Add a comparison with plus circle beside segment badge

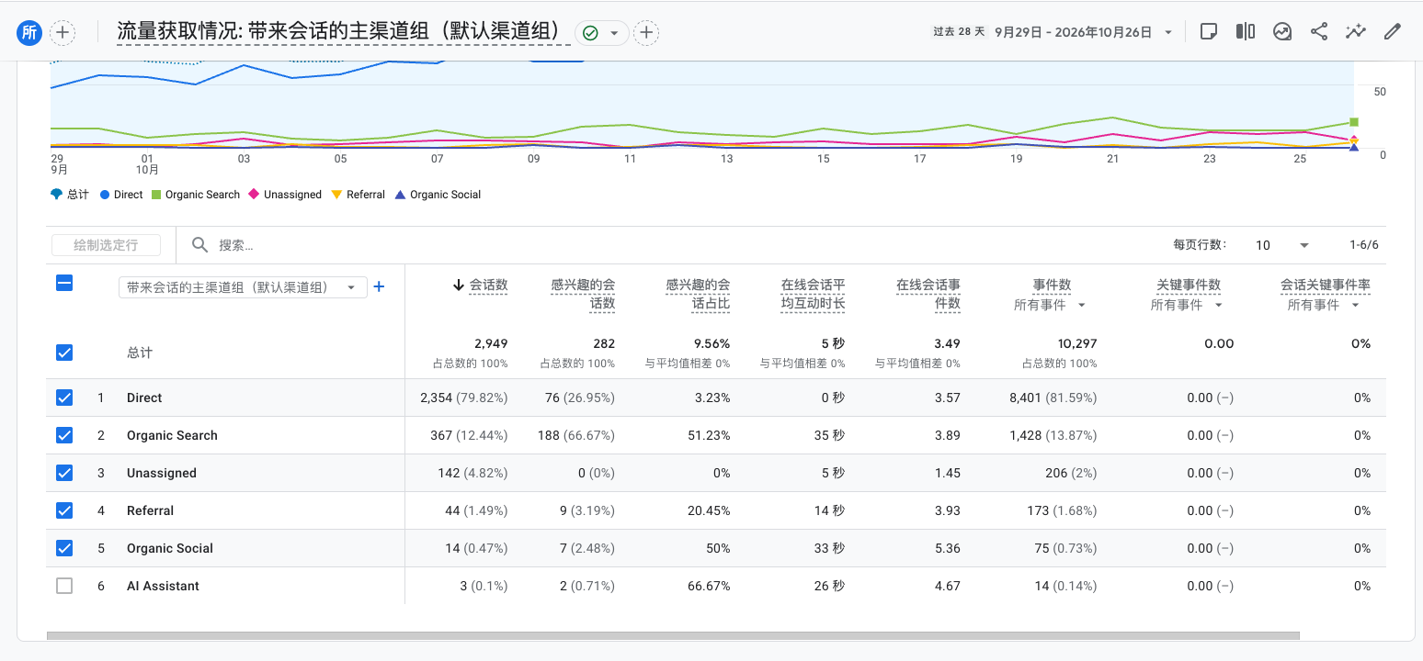(63, 32)
